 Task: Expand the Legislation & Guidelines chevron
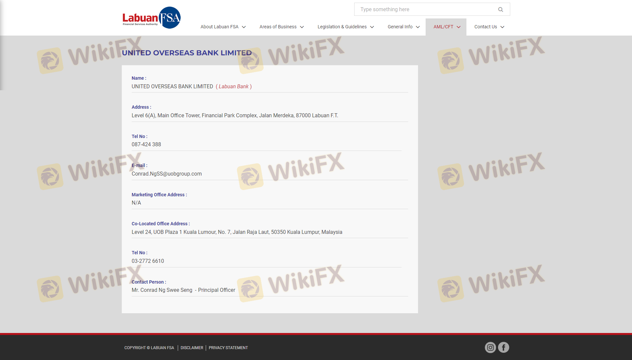tap(372, 27)
